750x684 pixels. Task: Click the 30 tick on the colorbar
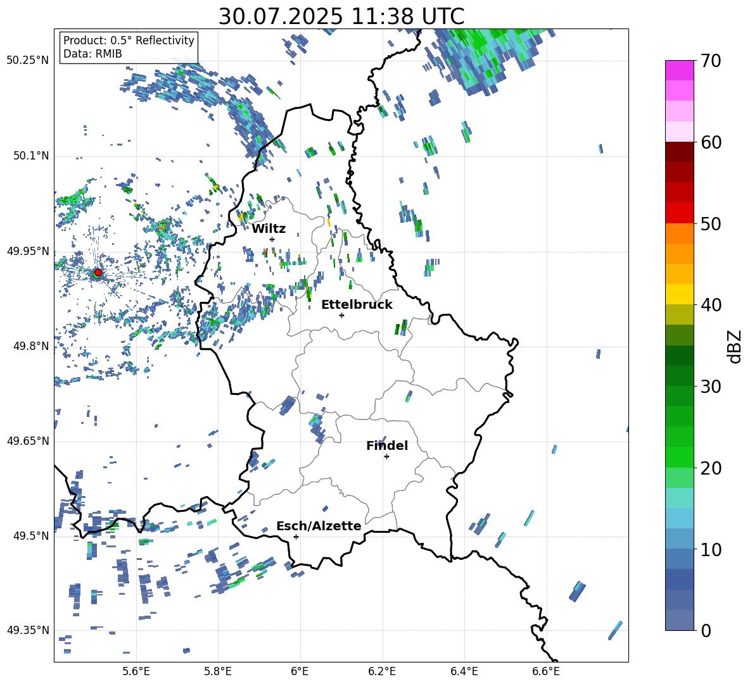click(x=710, y=387)
